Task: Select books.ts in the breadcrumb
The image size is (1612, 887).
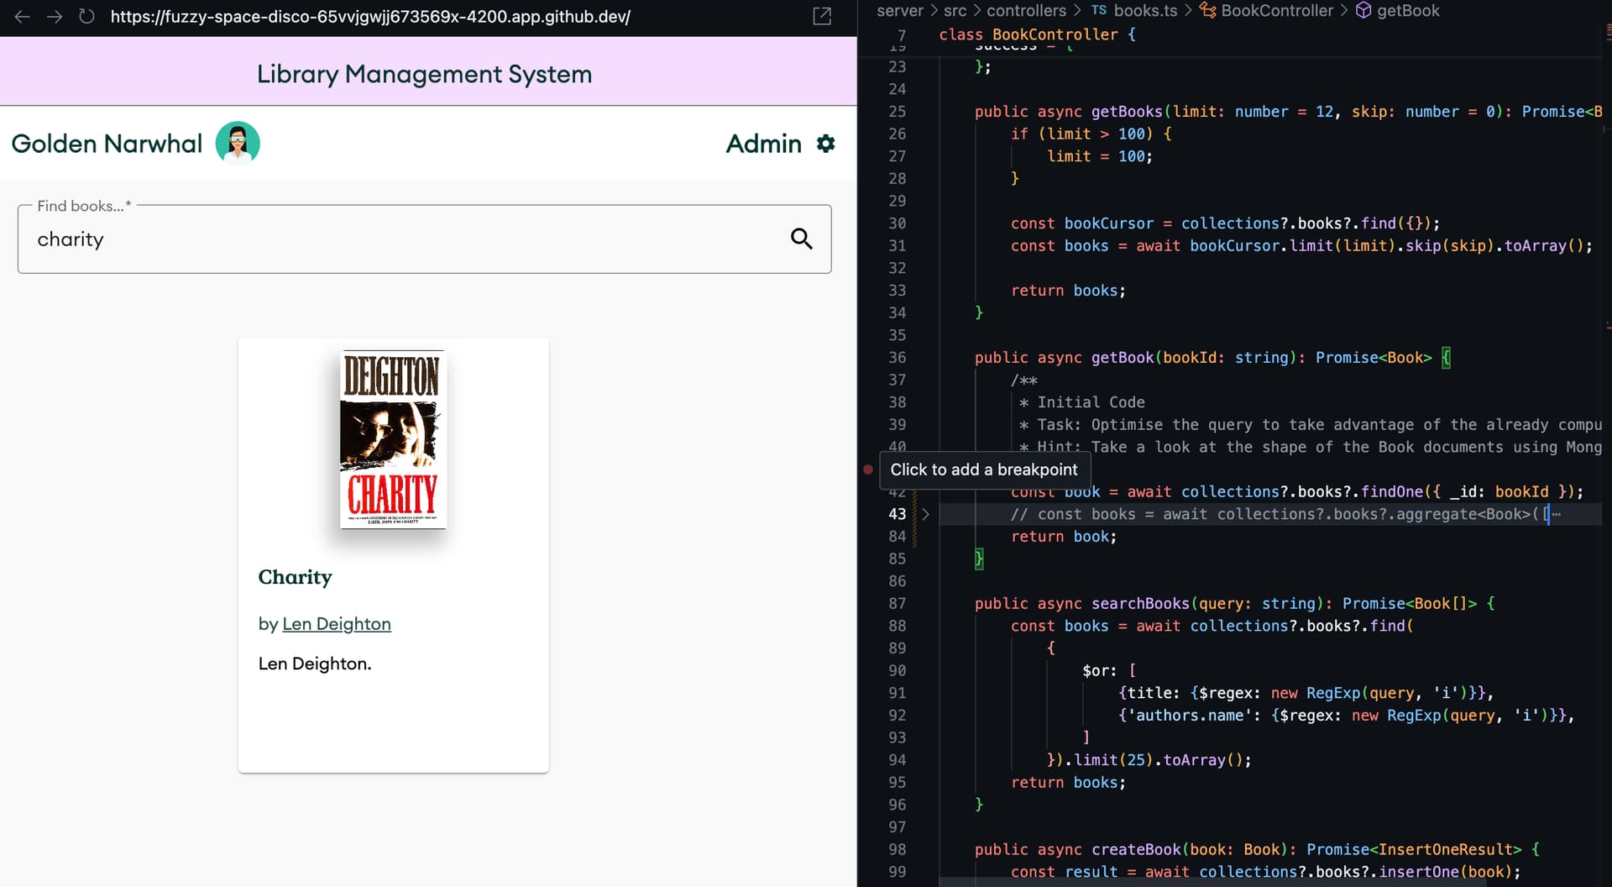Action: tap(1144, 11)
